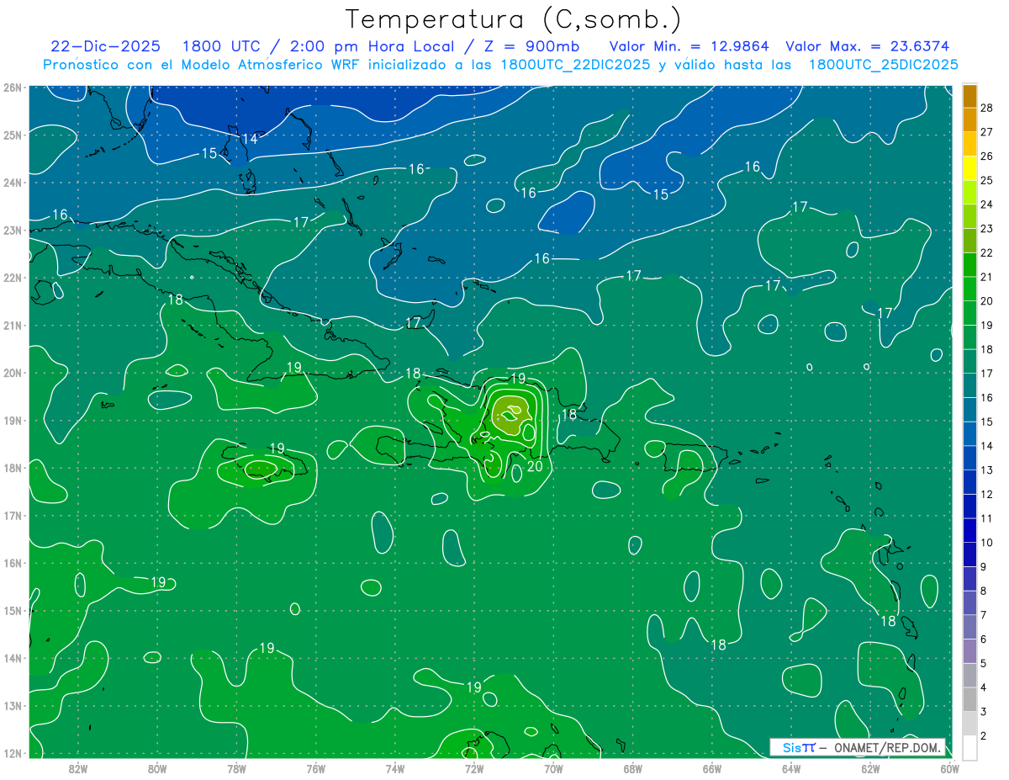Click the "18N" latitude axis label
Screen dimensions: 1009x780
[13, 467]
